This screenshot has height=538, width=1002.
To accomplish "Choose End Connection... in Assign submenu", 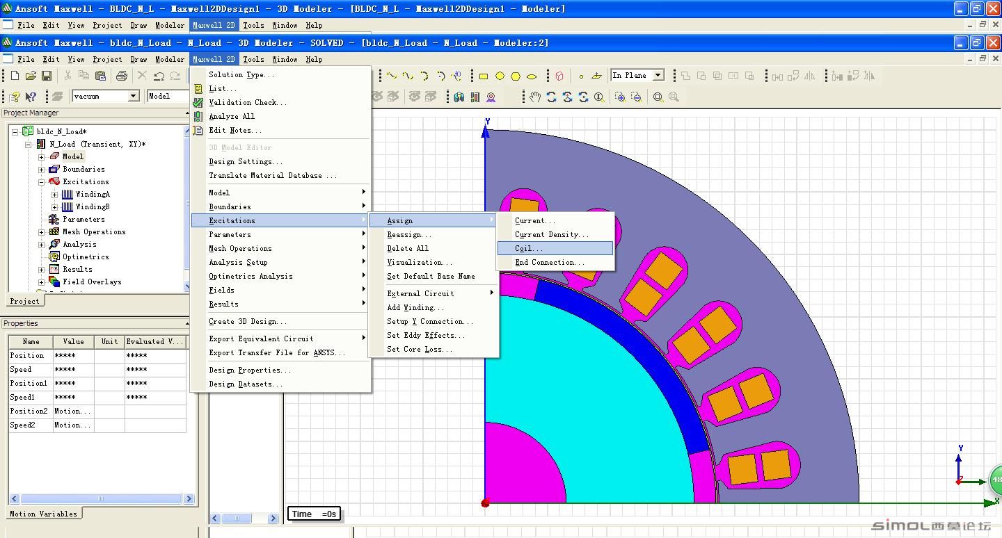I will [555, 262].
